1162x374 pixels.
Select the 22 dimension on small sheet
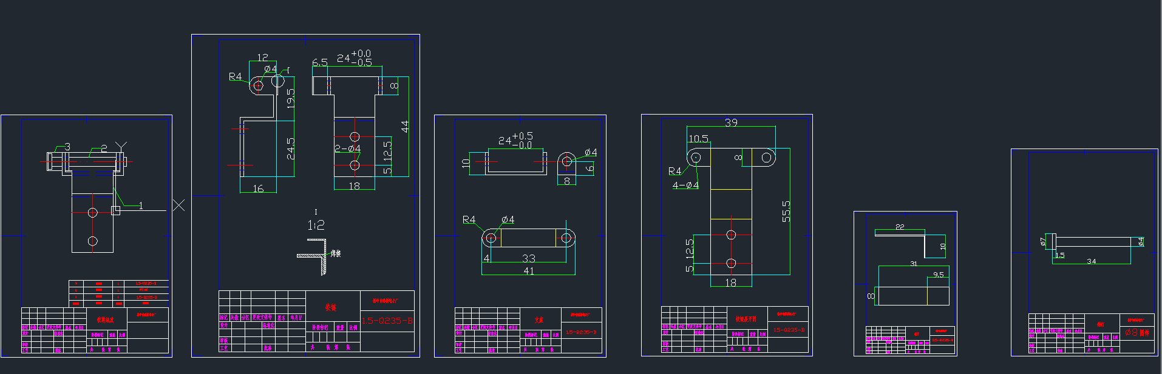[900, 227]
